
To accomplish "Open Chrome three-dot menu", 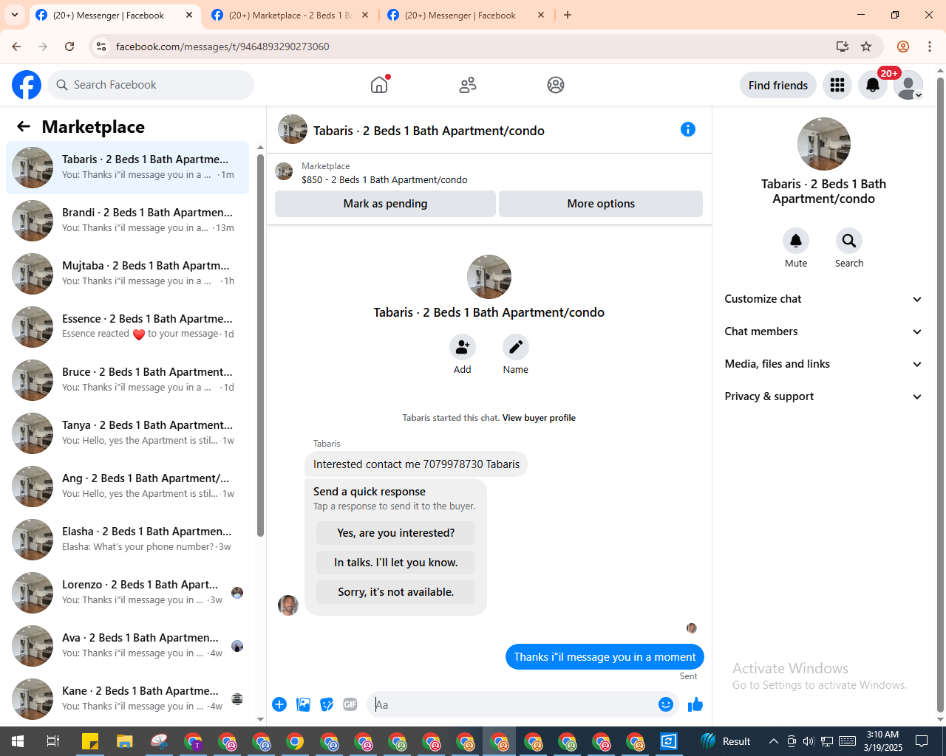I will click(930, 47).
